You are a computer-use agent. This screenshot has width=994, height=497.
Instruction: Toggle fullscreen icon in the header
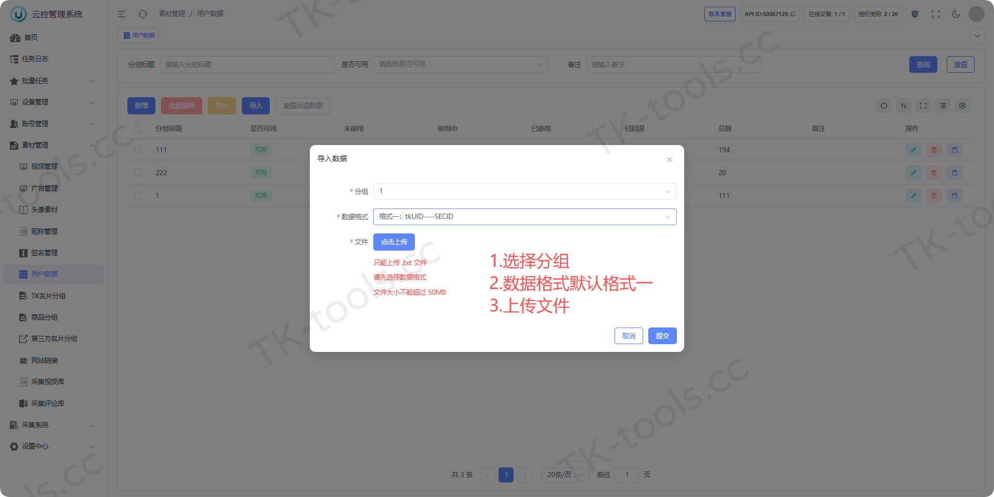936,14
